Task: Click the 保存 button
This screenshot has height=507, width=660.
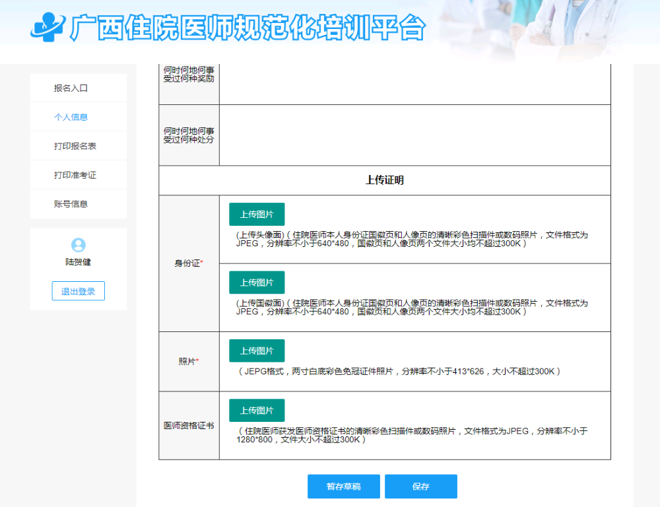Action: pos(421,487)
